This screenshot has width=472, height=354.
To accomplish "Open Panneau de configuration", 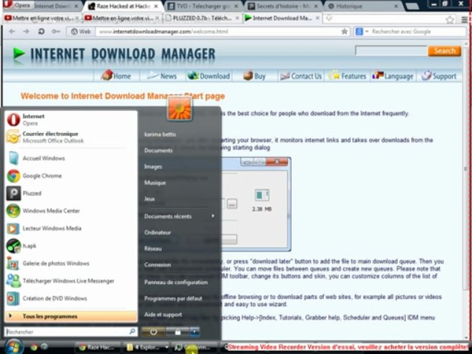I will (x=176, y=282).
